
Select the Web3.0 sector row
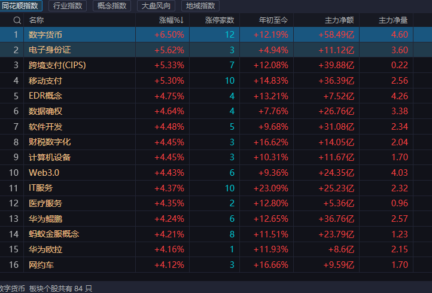pos(216,173)
